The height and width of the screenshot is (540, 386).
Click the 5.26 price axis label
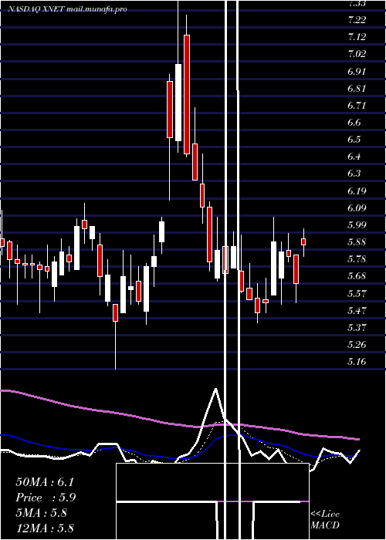point(357,344)
